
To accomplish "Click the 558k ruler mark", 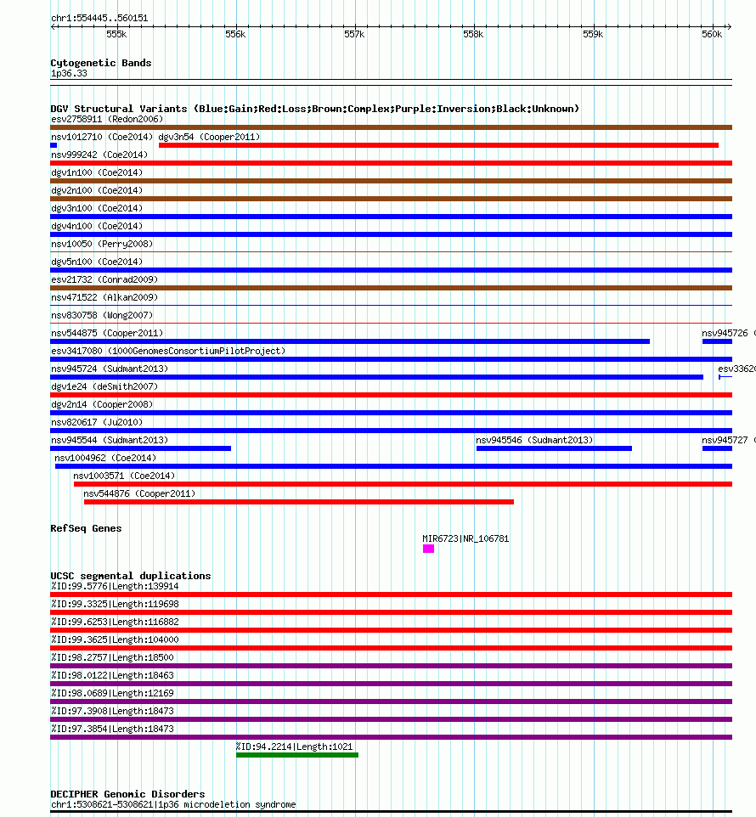I will [474, 34].
